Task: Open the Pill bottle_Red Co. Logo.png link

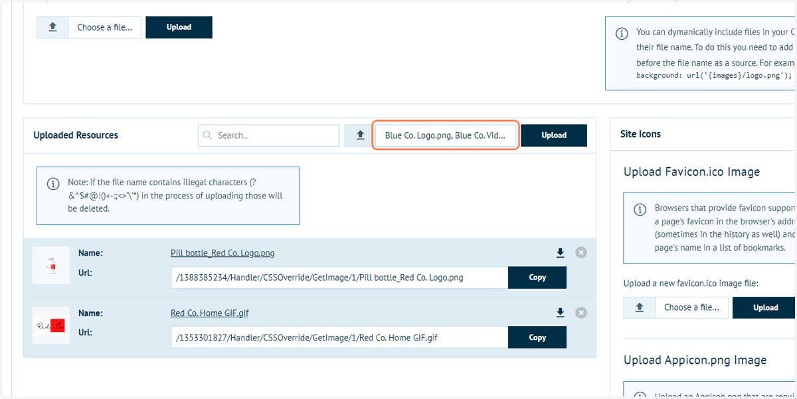Action: 222,253
